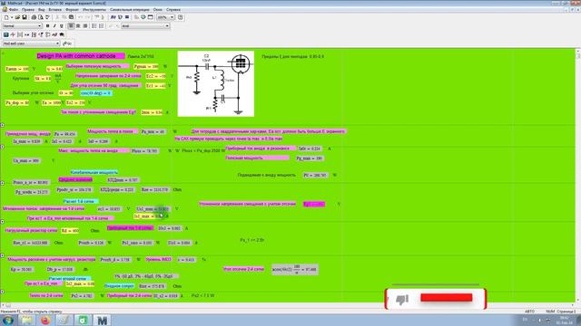Toggle superscript formatting
The width and height of the screenshot is (581, 326).
[111, 26]
